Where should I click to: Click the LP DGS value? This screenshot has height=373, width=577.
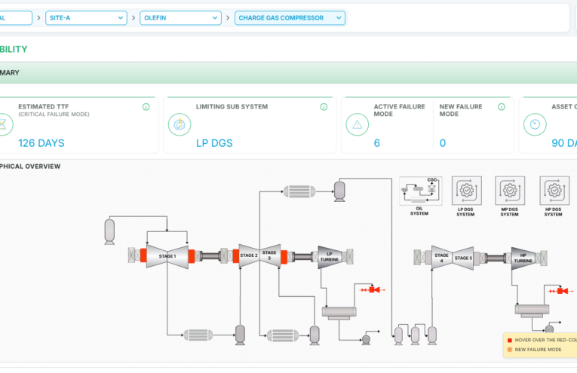pyautogui.click(x=214, y=143)
